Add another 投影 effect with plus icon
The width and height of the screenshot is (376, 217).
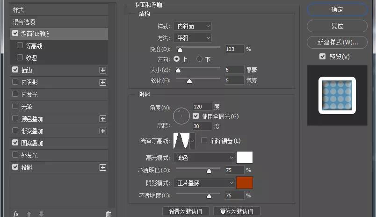click(103, 167)
